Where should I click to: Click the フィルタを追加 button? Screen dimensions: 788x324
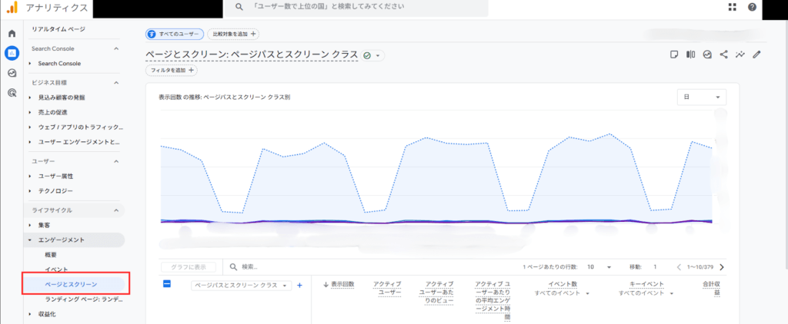click(172, 71)
